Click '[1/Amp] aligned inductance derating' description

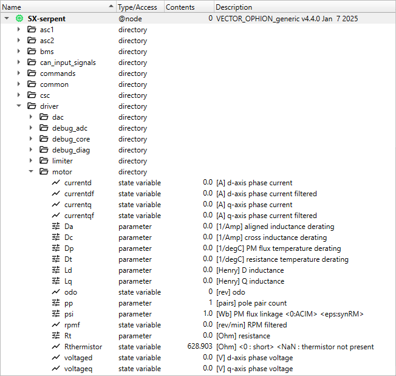[x=275, y=227]
